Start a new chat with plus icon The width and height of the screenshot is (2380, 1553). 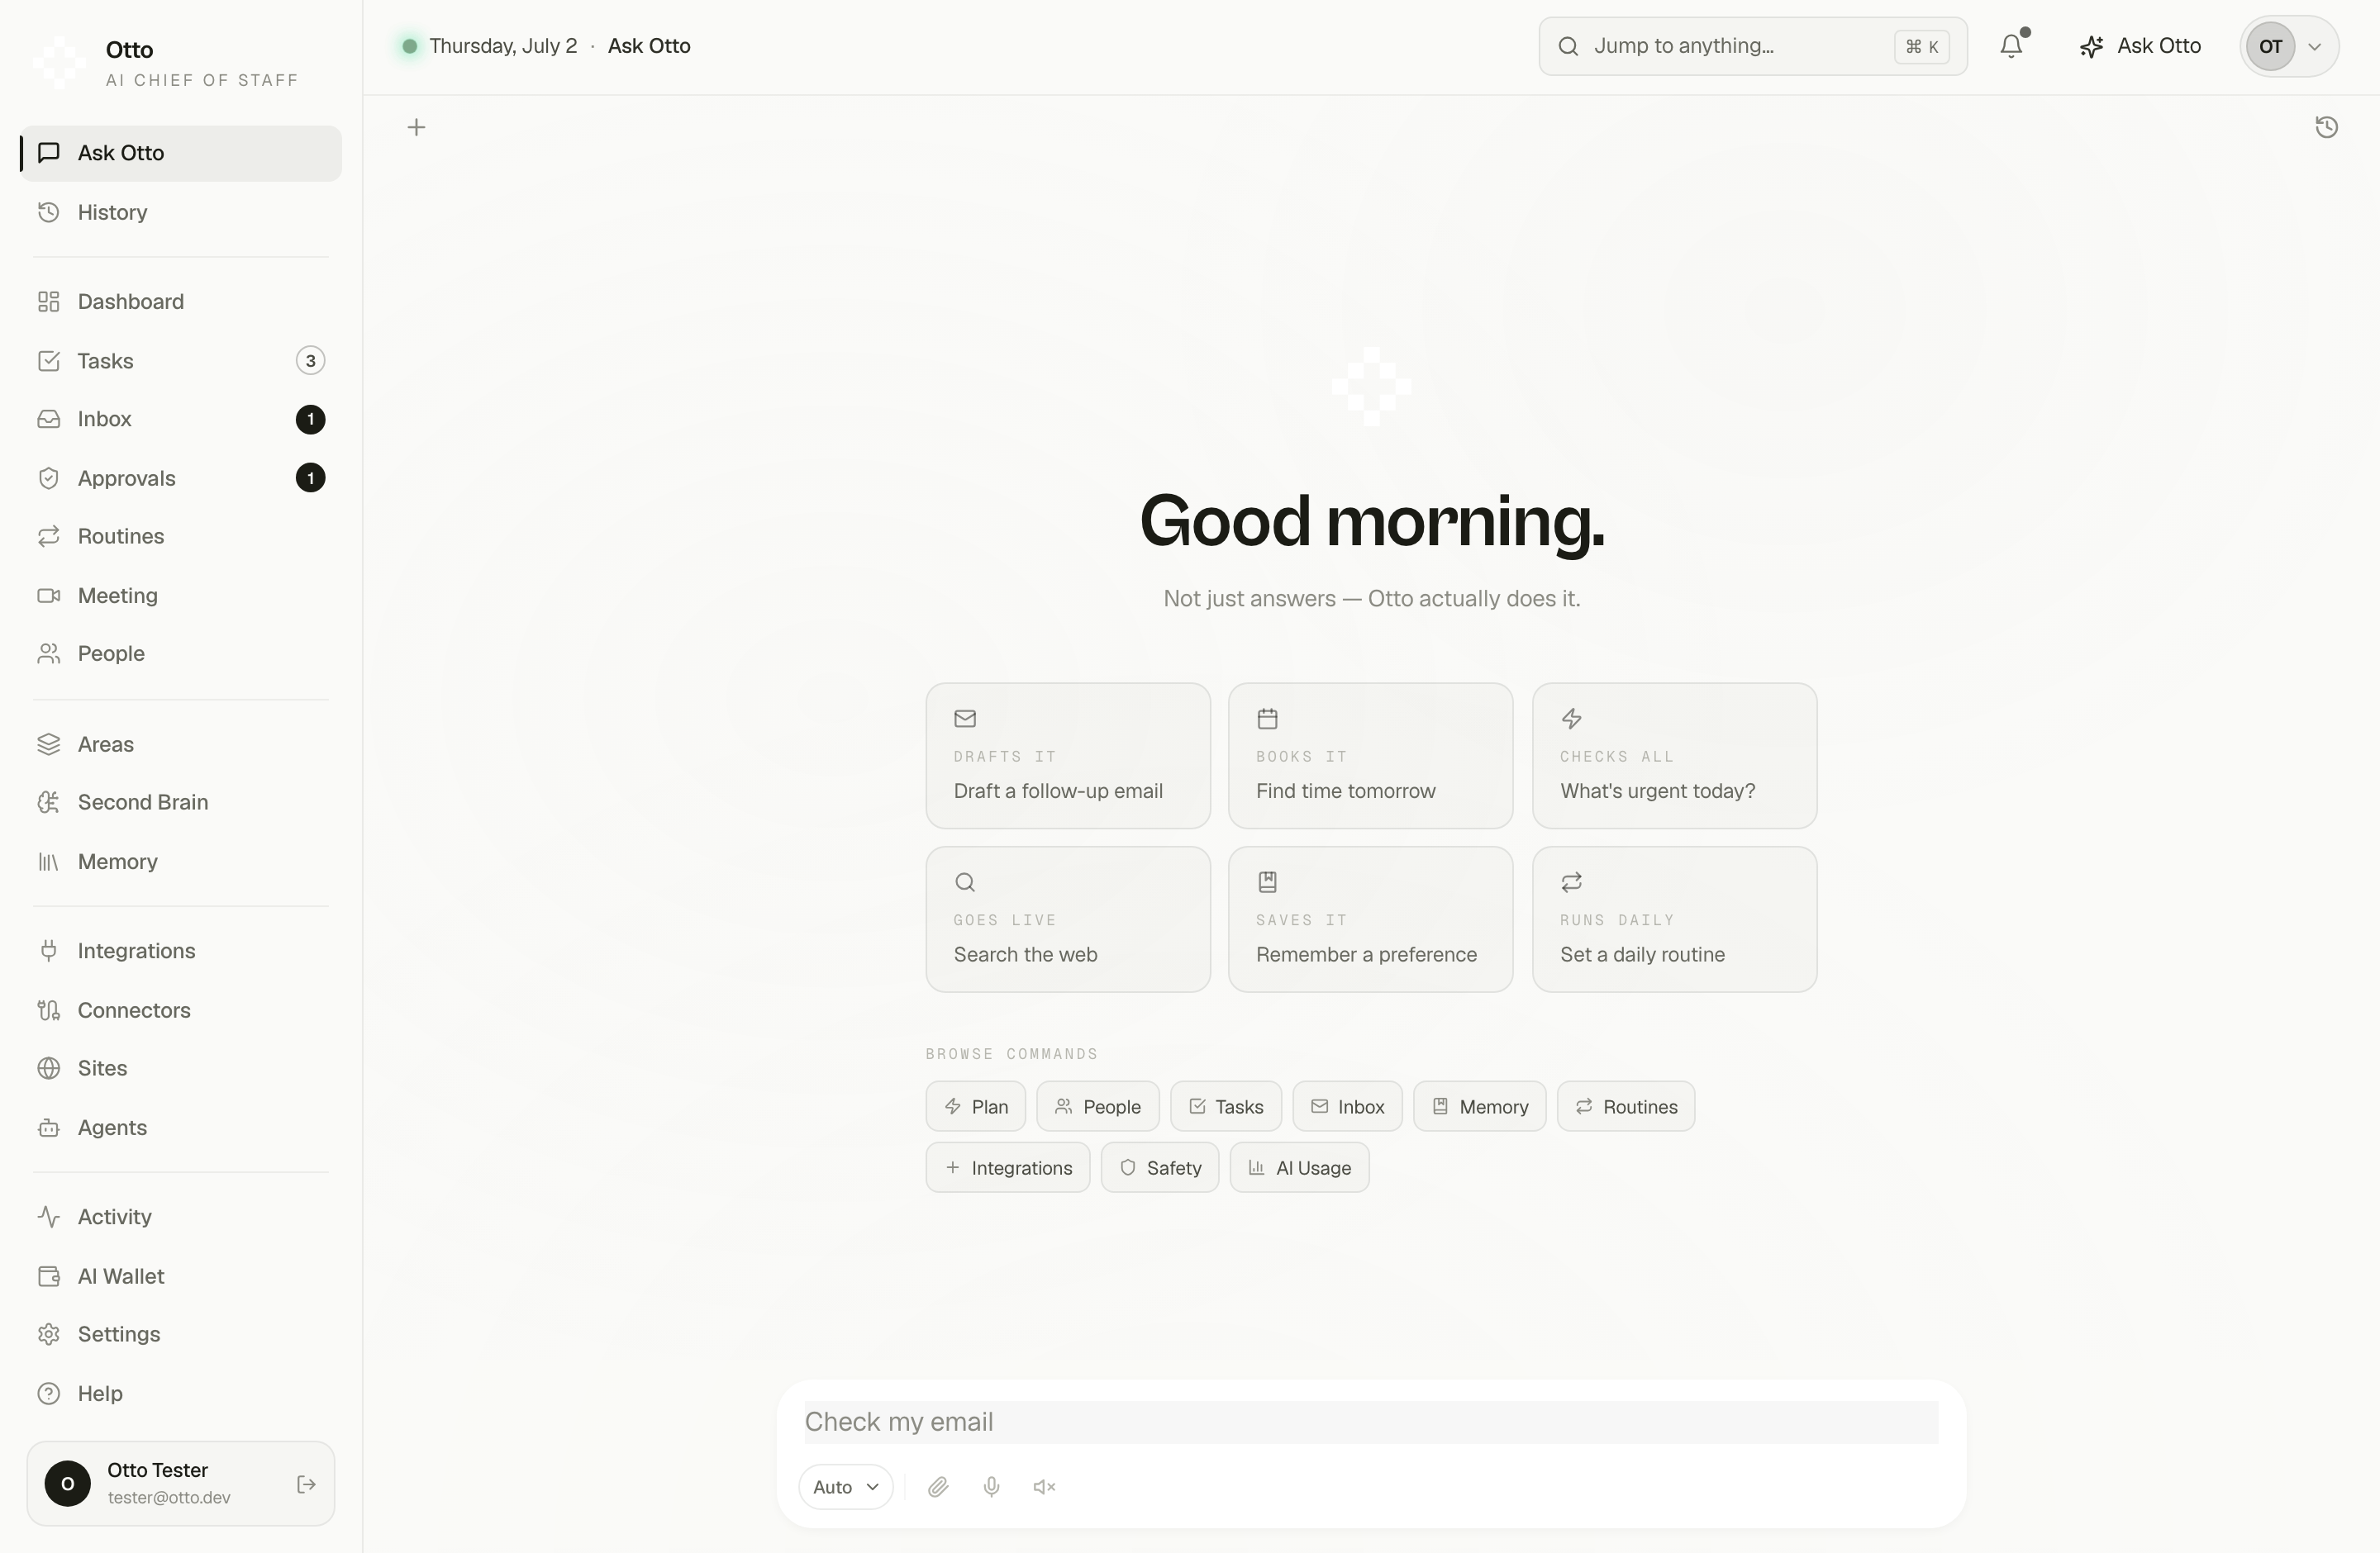pos(416,127)
